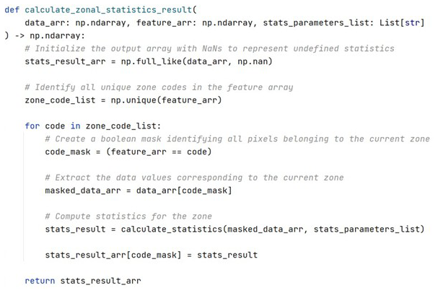Click the zone_code_list variable assignment
438x293 pixels.
pyautogui.click(x=58, y=100)
